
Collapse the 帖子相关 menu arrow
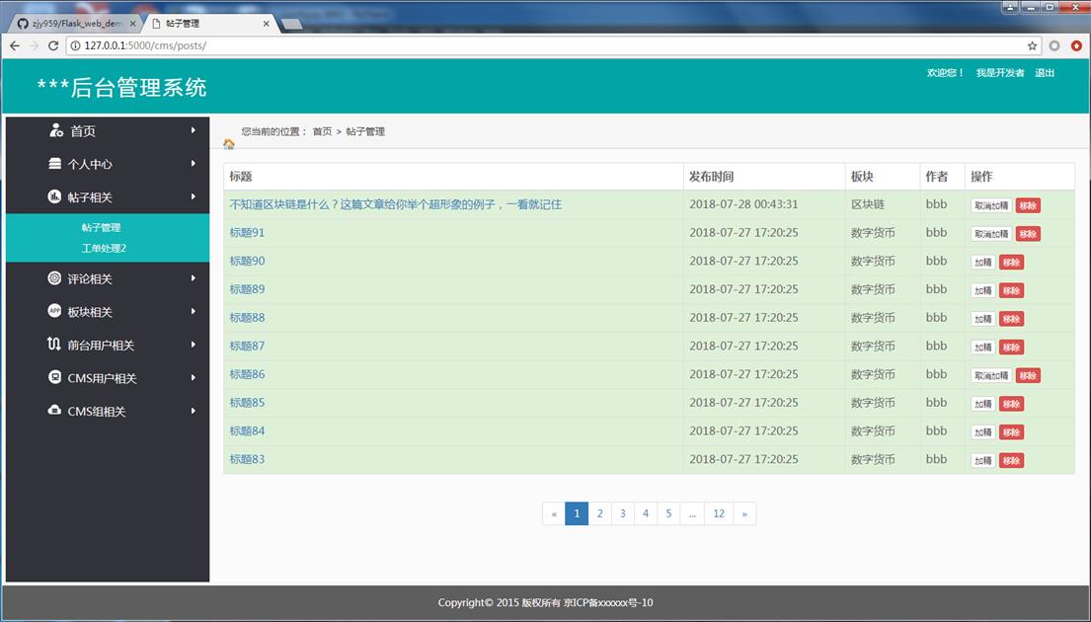(193, 196)
